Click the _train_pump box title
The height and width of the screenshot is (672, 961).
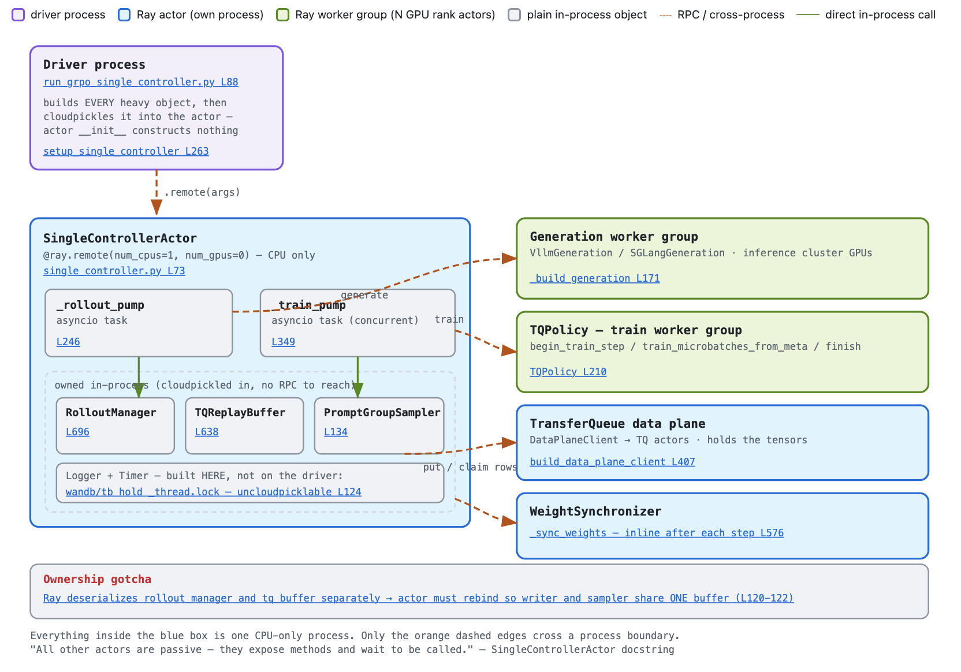[x=309, y=305]
